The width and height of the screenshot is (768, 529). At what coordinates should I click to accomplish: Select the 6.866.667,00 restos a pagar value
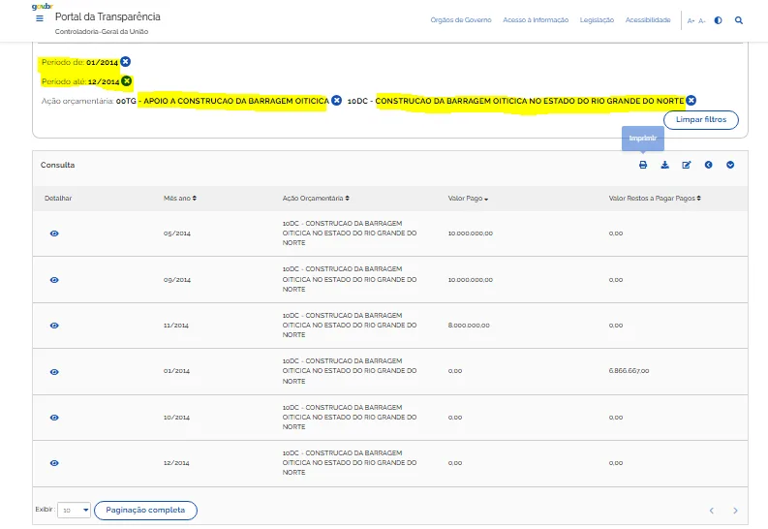[629, 371]
